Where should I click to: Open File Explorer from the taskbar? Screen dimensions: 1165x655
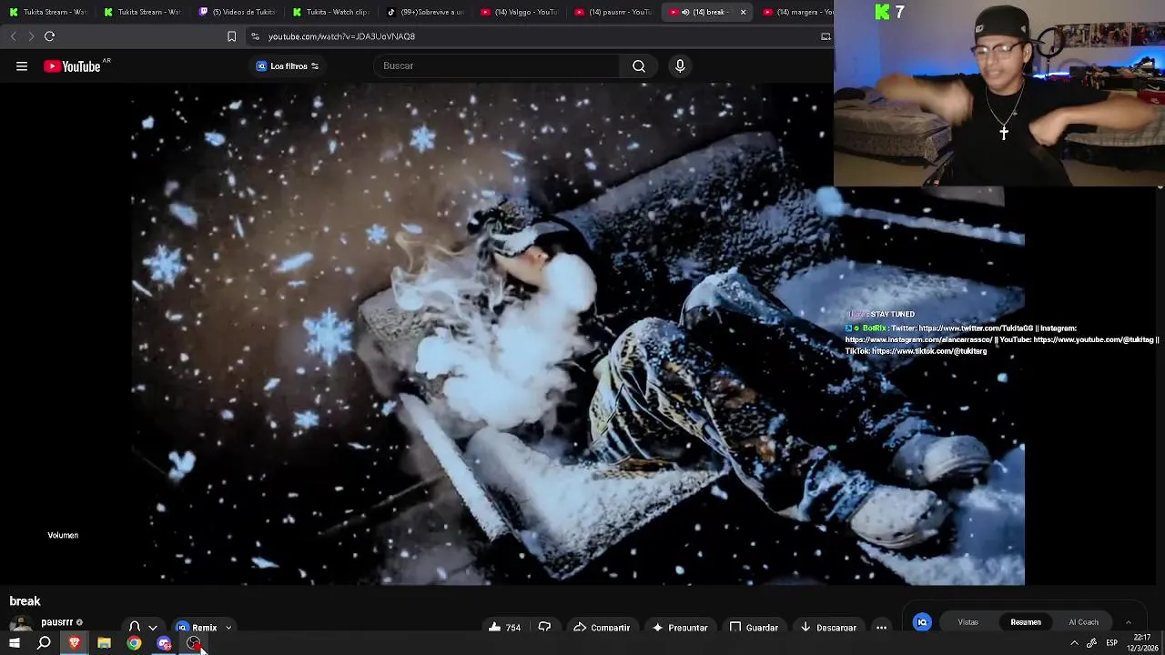click(104, 643)
